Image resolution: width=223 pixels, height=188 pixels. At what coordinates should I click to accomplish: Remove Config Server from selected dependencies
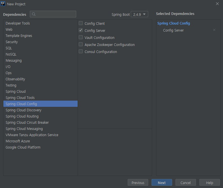214,30
